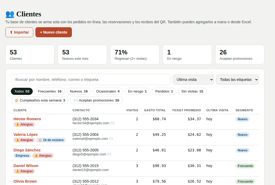Filter by Frecuentes 16
The height and width of the screenshot is (185, 275).
click(x=50, y=91)
